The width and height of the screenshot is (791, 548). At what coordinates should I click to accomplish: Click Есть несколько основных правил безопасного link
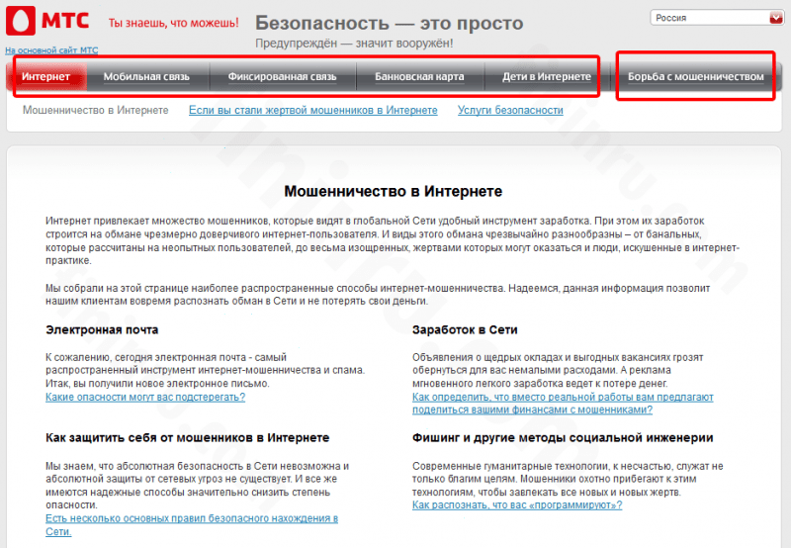pos(192,525)
